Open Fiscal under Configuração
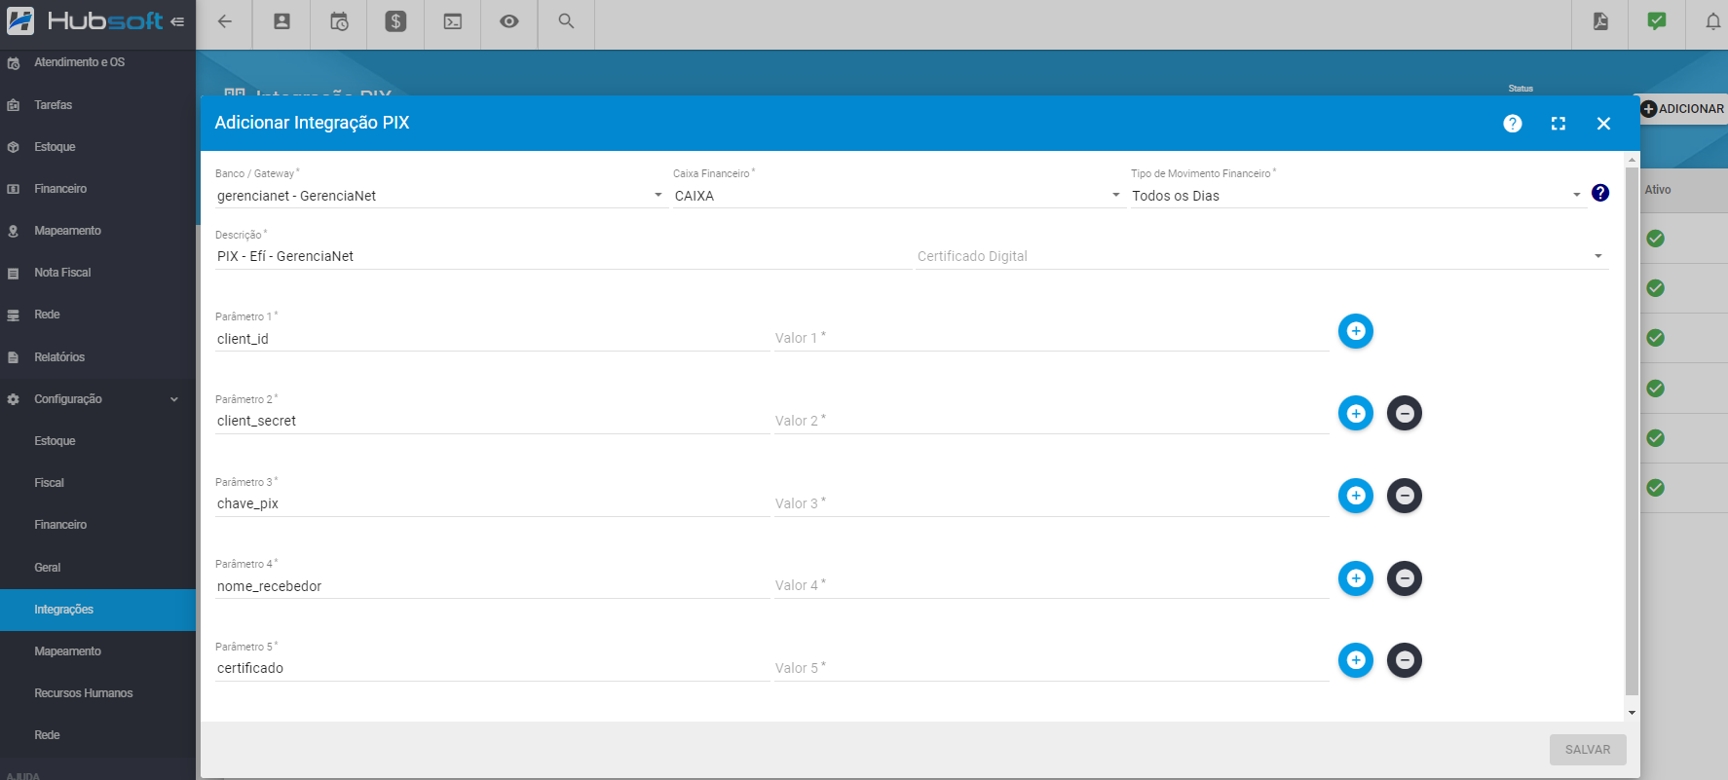The image size is (1728, 780). click(x=97, y=483)
